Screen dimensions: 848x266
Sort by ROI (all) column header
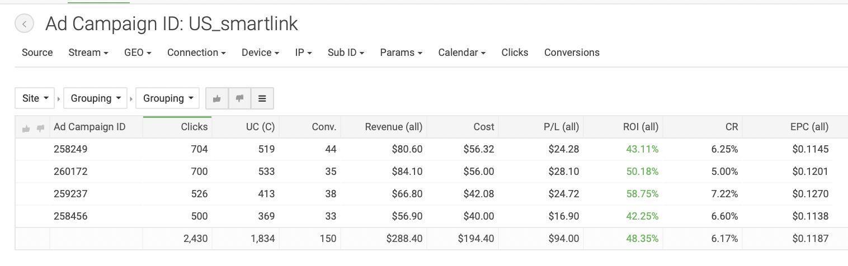pyautogui.click(x=640, y=127)
